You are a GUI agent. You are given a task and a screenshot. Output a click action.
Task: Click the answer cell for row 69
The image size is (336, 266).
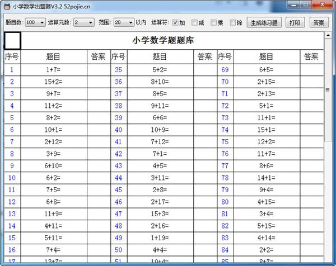point(311,70)
